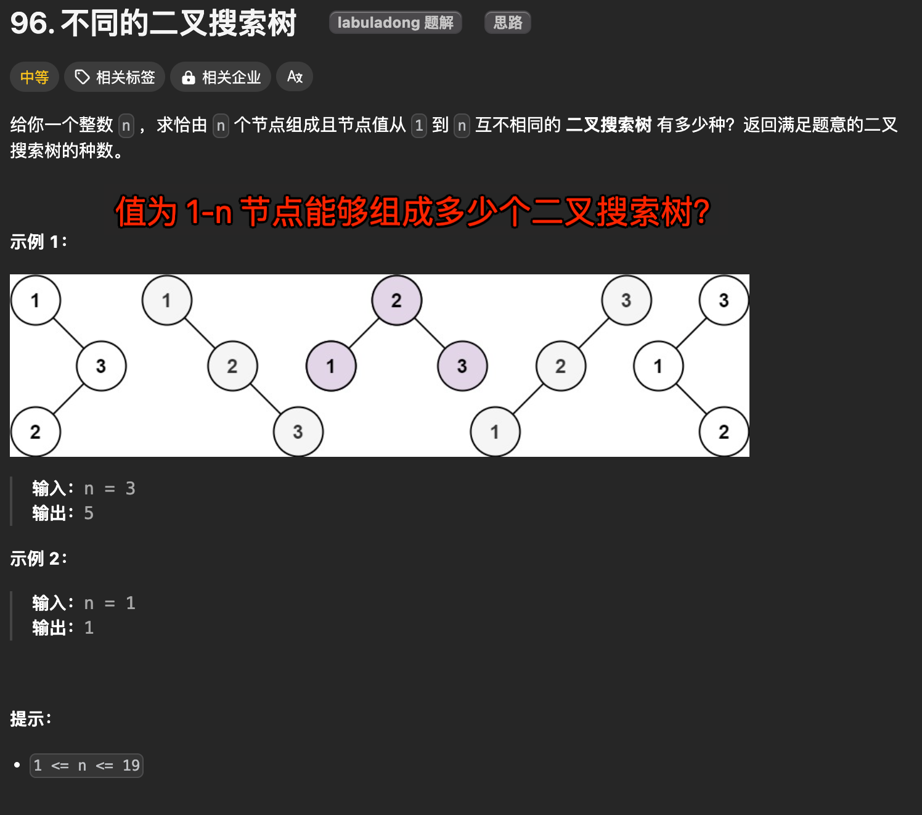This screenshot has width=922, height=815.
Task: Click the tag icon in 相关标签
Action: coord(82,77)
